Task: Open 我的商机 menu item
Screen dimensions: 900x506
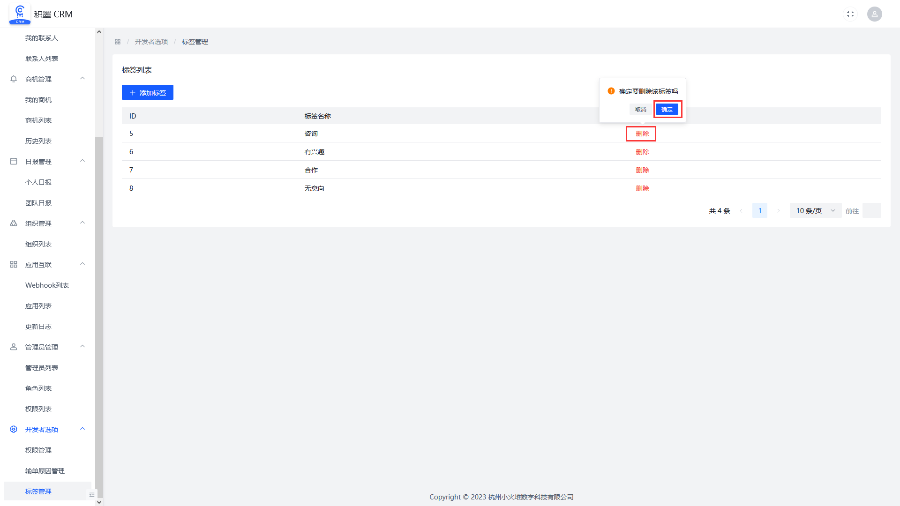Action: [38, 100]
